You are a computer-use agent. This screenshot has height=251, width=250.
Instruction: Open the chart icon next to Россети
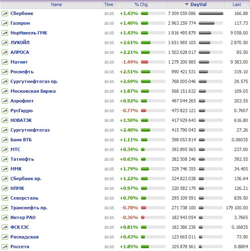(x=5, y=247)
